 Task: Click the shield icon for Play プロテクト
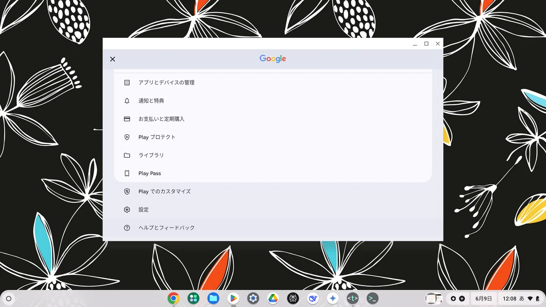point(127,137)
